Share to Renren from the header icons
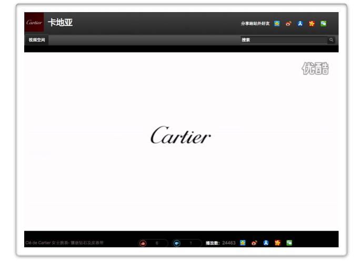This screenshot has height=261, width=361. click(300, 24)
